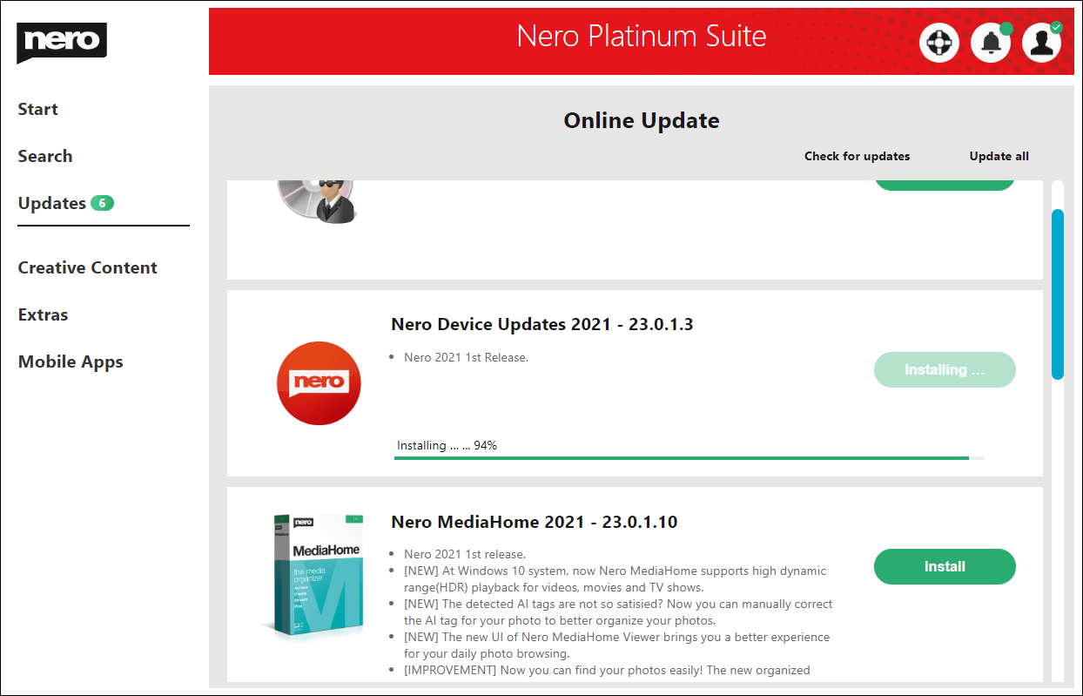Click the red Nero icon for Device Updates
Viewport: 1083px width, 696px height.
(319, 383)
